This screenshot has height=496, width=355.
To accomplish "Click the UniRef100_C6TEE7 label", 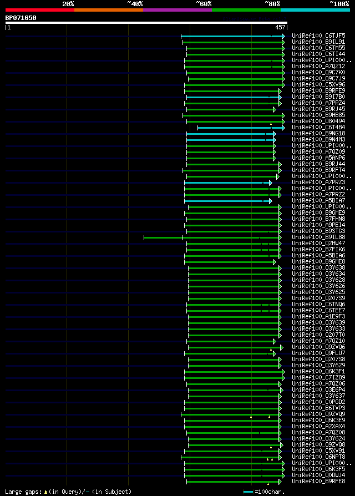I will pos(318,311).
